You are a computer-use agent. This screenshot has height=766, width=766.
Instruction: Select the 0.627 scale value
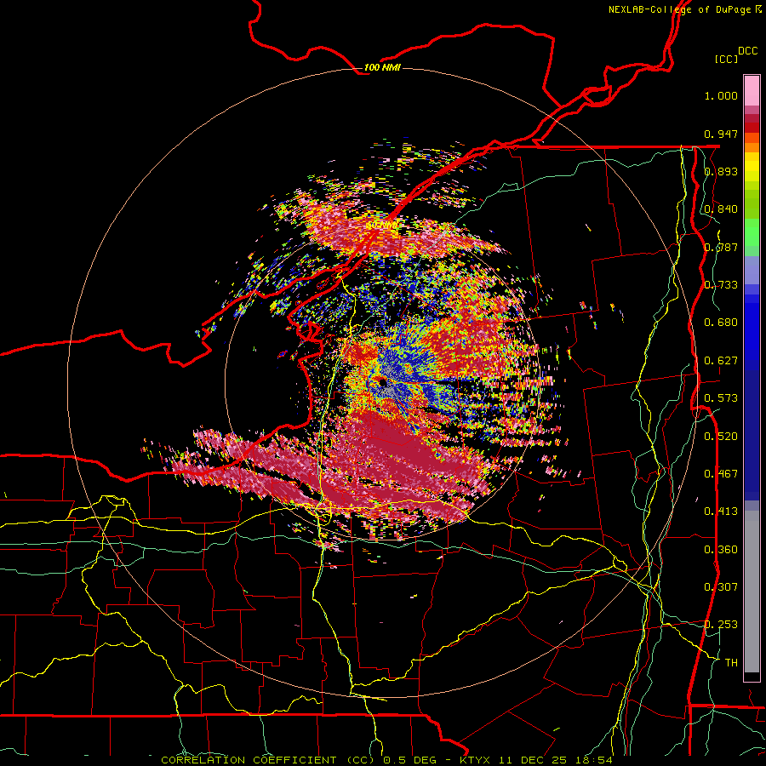(721, 361)
